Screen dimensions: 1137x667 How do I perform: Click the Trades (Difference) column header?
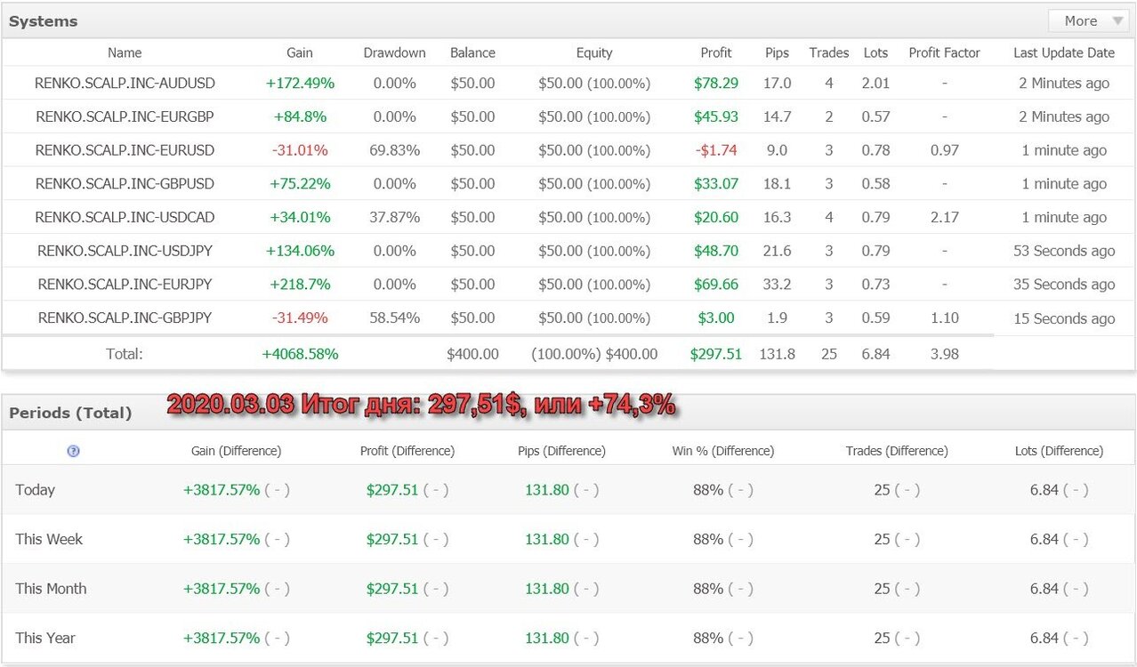[897, 451]
